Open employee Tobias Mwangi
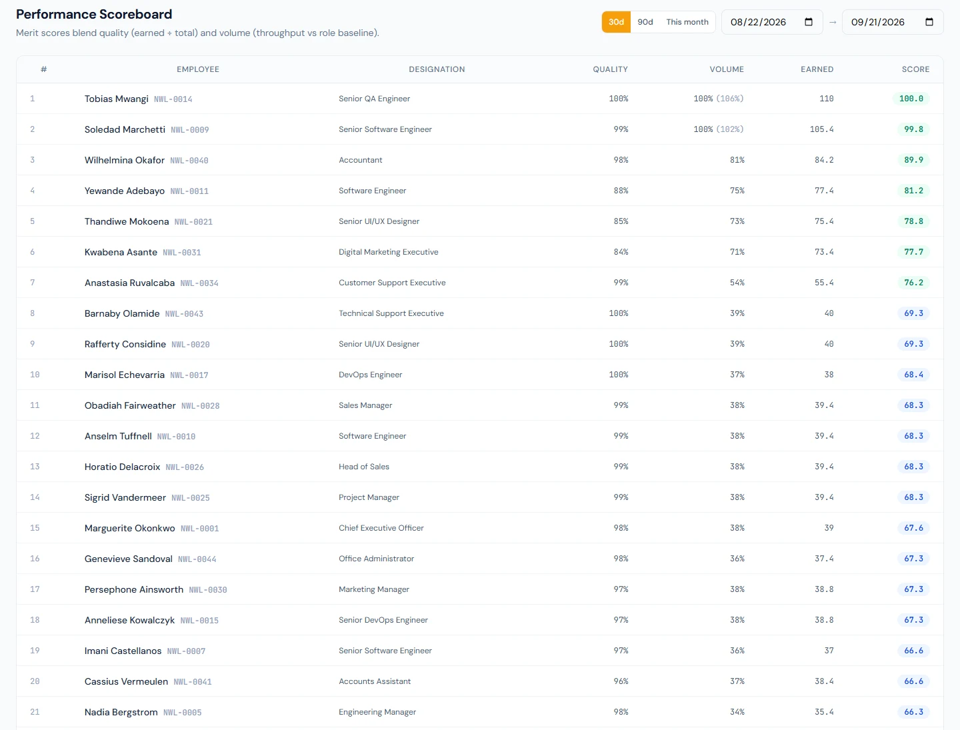The height and width of the screenshot is (730, 960). pyautogui.click(x=117, y=99)
